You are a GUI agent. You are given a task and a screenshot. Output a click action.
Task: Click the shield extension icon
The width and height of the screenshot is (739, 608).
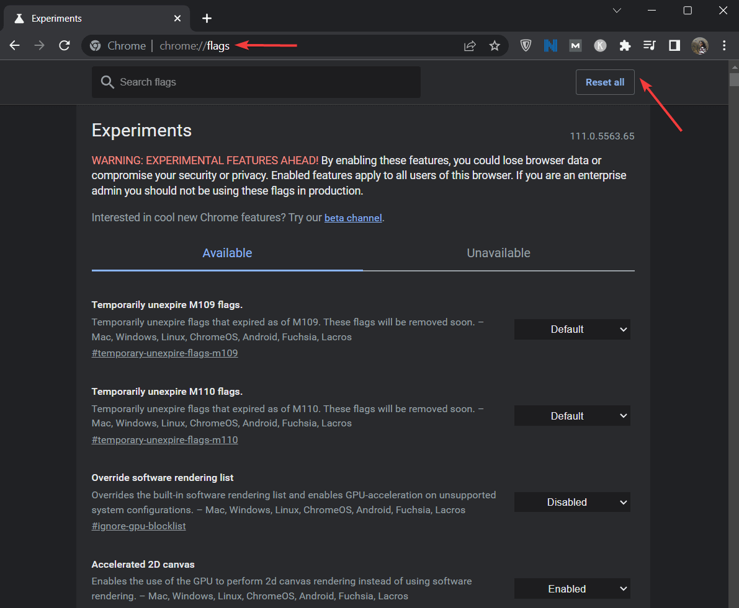coord(526,45)
